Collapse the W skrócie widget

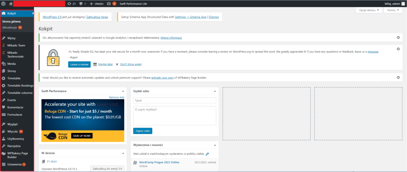tap(123, 153)
